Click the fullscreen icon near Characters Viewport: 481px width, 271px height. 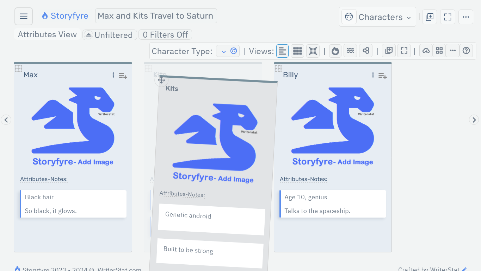[448, 17]
